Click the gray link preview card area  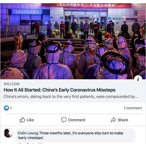[x=73, y=91]
